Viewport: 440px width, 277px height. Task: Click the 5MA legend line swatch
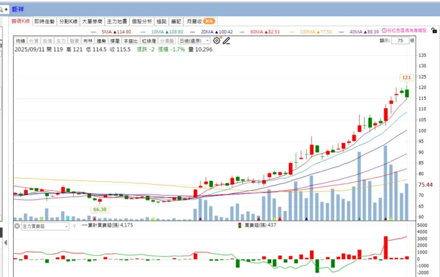93,32
